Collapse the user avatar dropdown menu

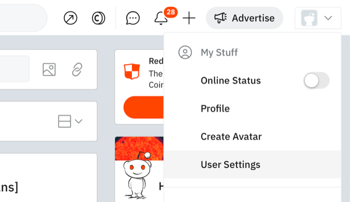(318, 18)
